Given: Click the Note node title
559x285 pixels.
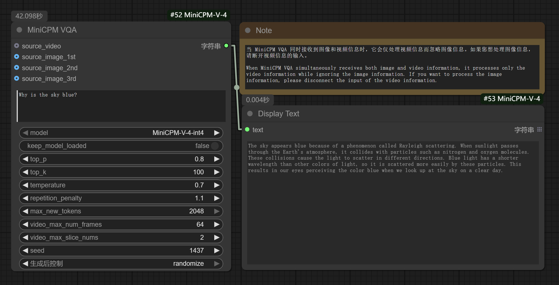Looking at the screenshot, I should pos(264,30).
